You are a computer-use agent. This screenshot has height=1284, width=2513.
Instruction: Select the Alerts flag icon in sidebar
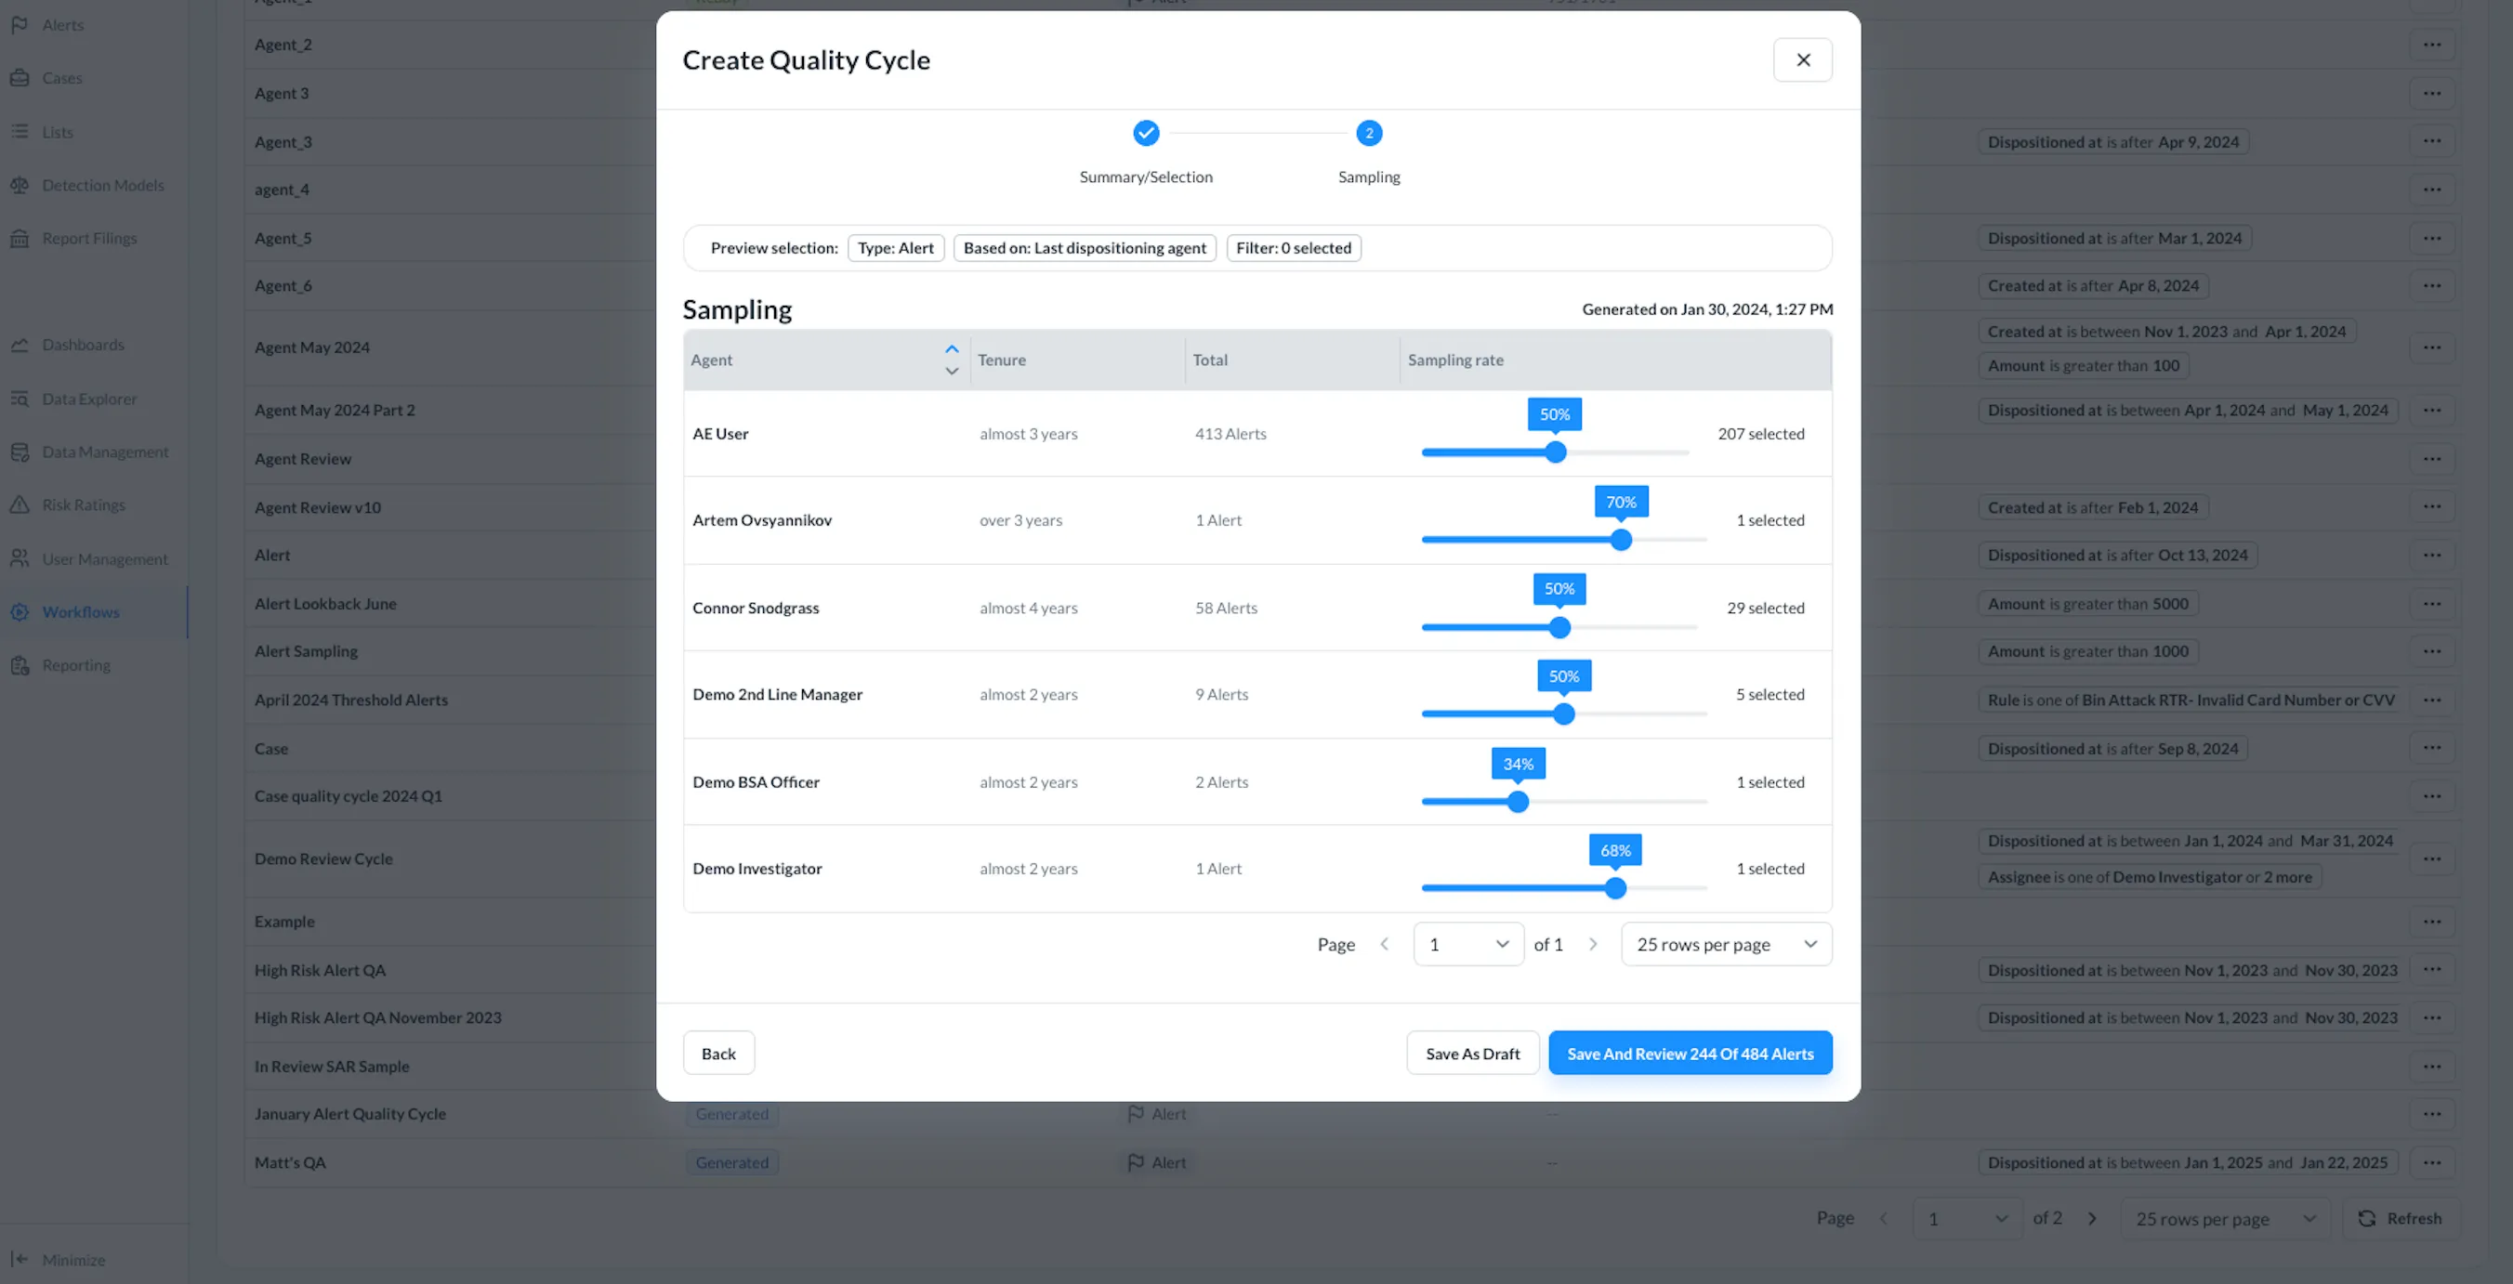20,24
